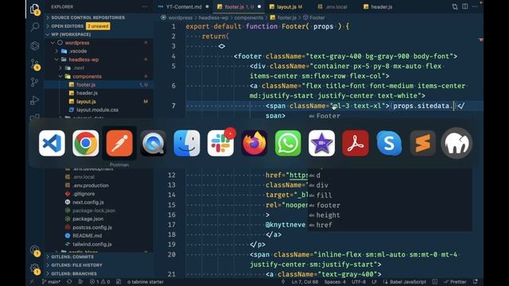Click the notifications bell in status bar
Viewport: 509px width, 286px height.
coord(476,282)
